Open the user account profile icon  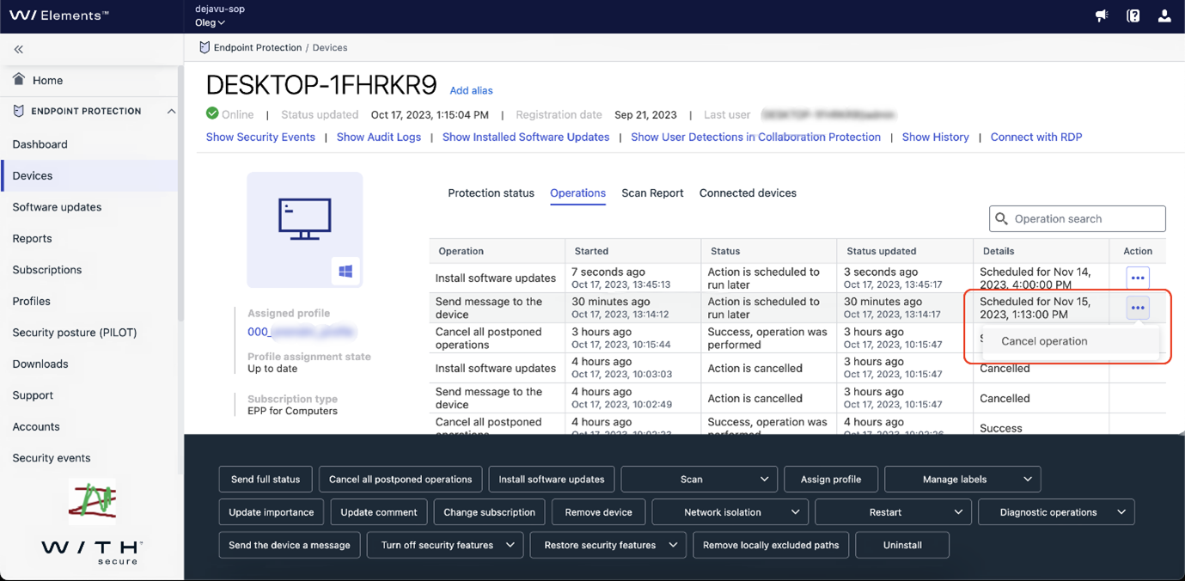1164,15
